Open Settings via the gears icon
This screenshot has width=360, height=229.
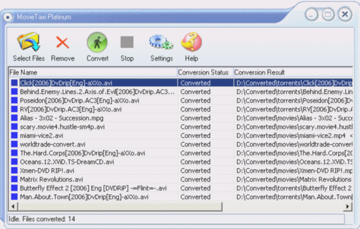coord(161,42)
